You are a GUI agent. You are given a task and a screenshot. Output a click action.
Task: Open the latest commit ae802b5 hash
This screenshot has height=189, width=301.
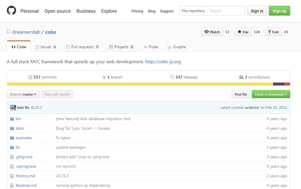click(x=252, y=108)
